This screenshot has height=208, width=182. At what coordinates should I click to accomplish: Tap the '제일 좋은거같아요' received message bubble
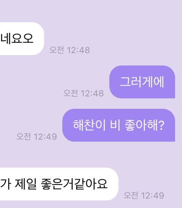59,184
